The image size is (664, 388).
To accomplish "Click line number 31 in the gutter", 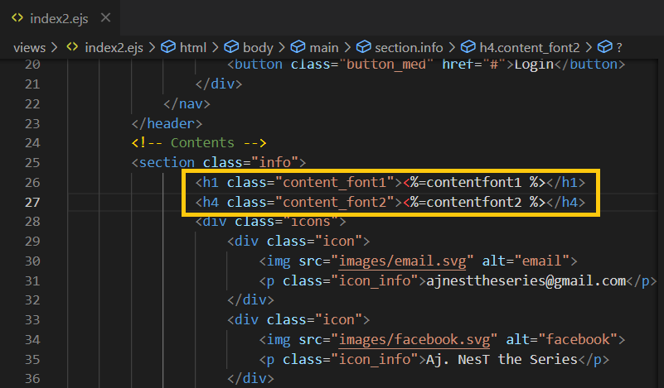I will click(32, 280).
